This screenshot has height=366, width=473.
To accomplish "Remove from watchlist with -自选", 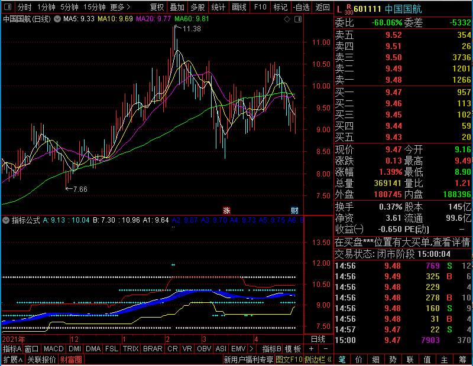I will coord(301,7).
